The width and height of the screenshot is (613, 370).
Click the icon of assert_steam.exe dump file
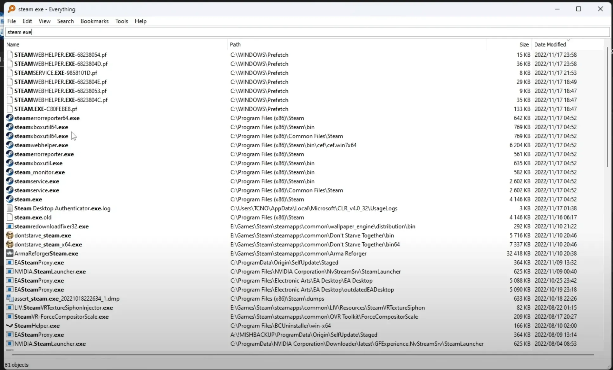[x=10, y=299]
